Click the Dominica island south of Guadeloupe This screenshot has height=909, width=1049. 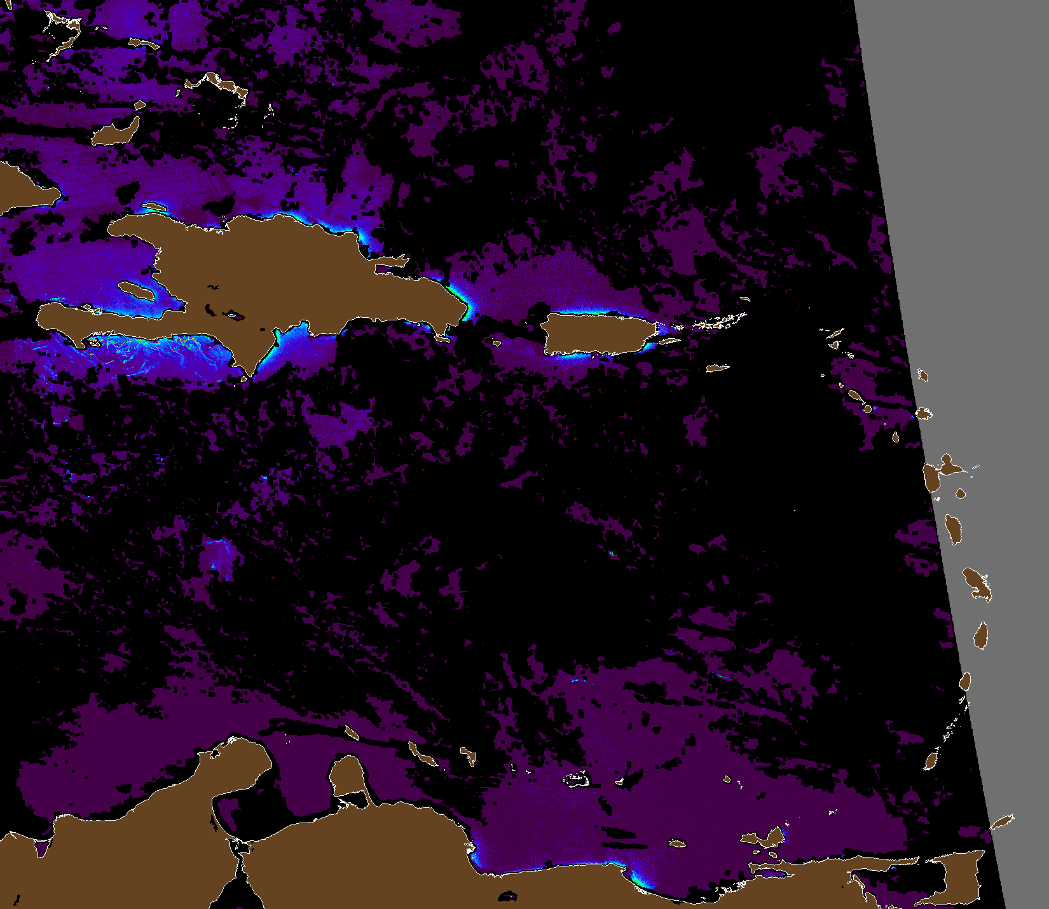coord(953,529)
